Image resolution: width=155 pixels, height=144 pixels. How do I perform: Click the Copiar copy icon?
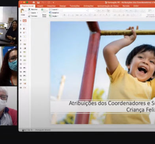tap(33, 13)
